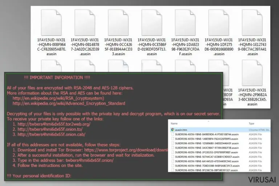Sort the file list by Name column

(x=174, y=124)
